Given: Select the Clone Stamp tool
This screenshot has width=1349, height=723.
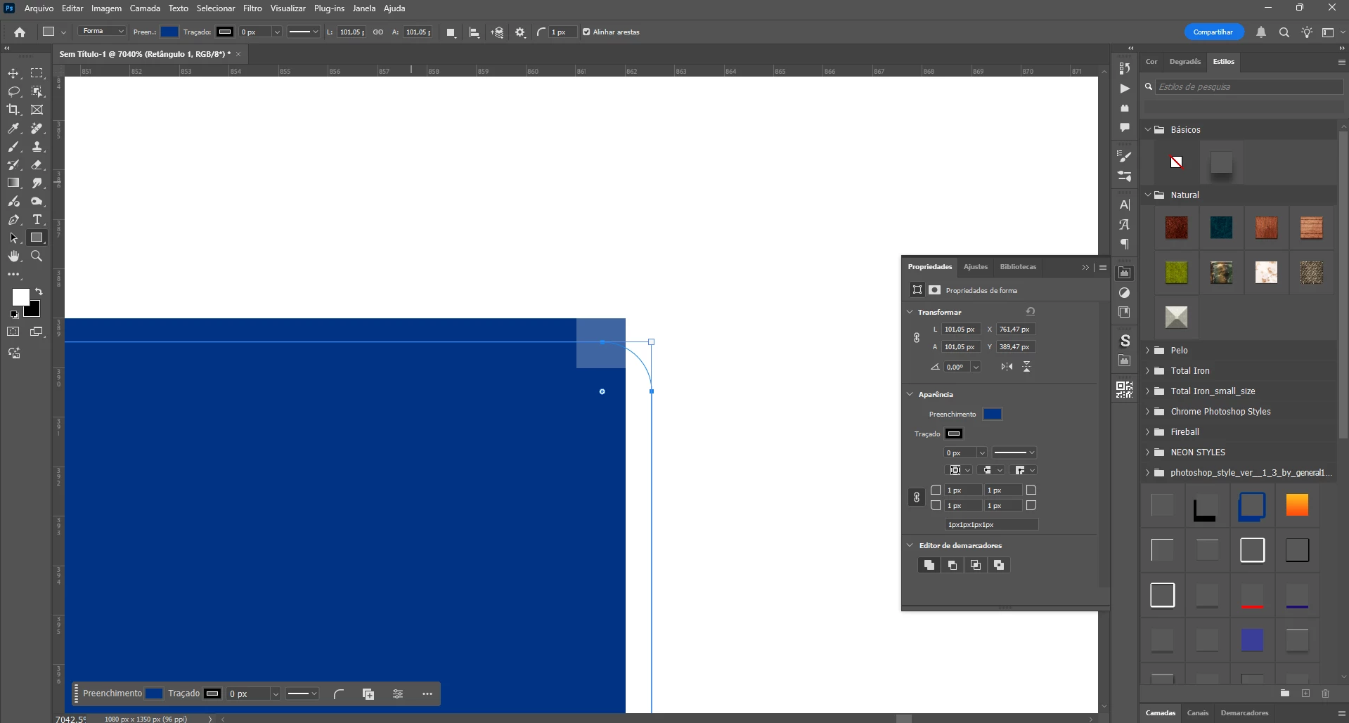Looking at the screenshot, I should coord(37,147).
